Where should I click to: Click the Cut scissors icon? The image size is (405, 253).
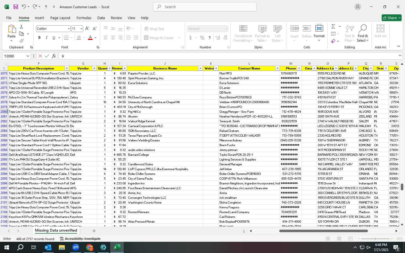tap(21, 26)
